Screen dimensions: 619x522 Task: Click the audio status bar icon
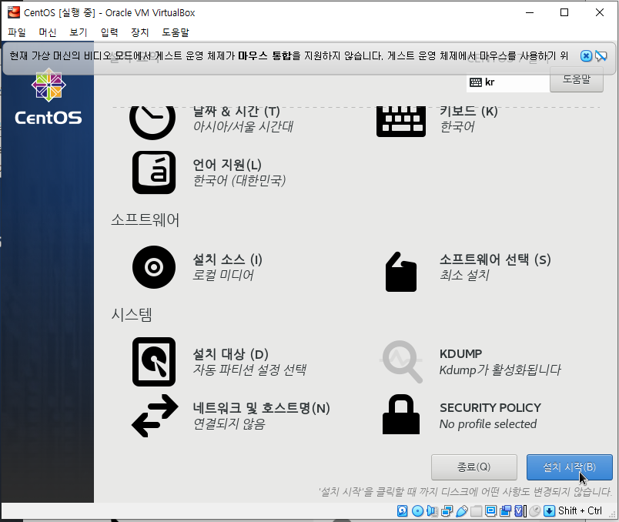(x=432, y=511)
